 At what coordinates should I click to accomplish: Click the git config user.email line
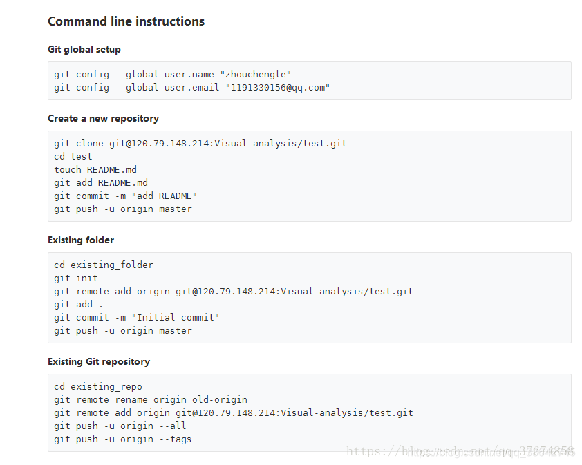click(x=191, y=87)
